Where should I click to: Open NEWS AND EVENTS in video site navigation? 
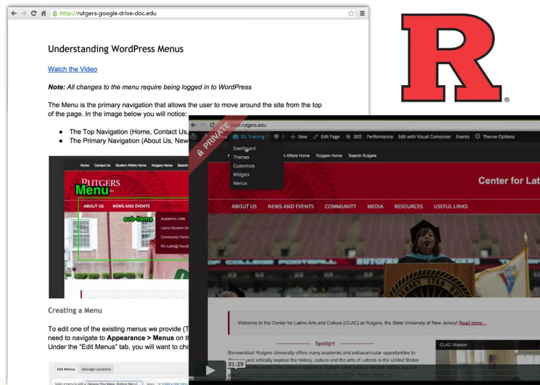click(x=291, y=206)
